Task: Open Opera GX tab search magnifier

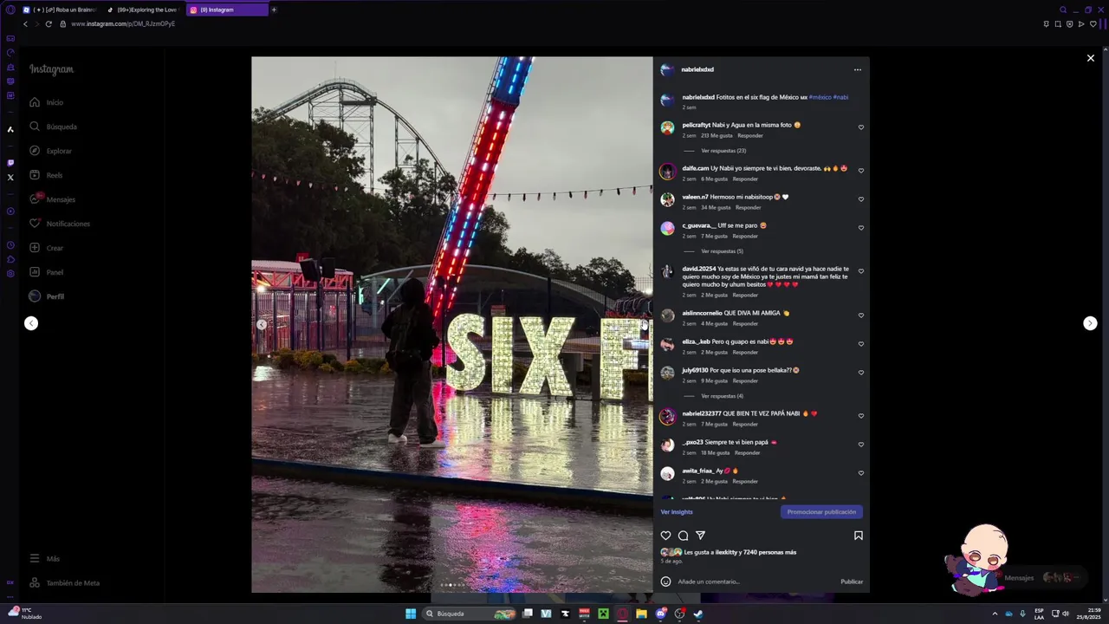Action: click(1063, 10)
